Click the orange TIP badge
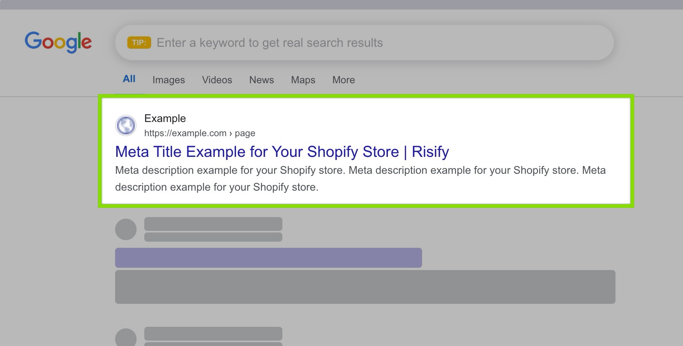 [139, 43]
